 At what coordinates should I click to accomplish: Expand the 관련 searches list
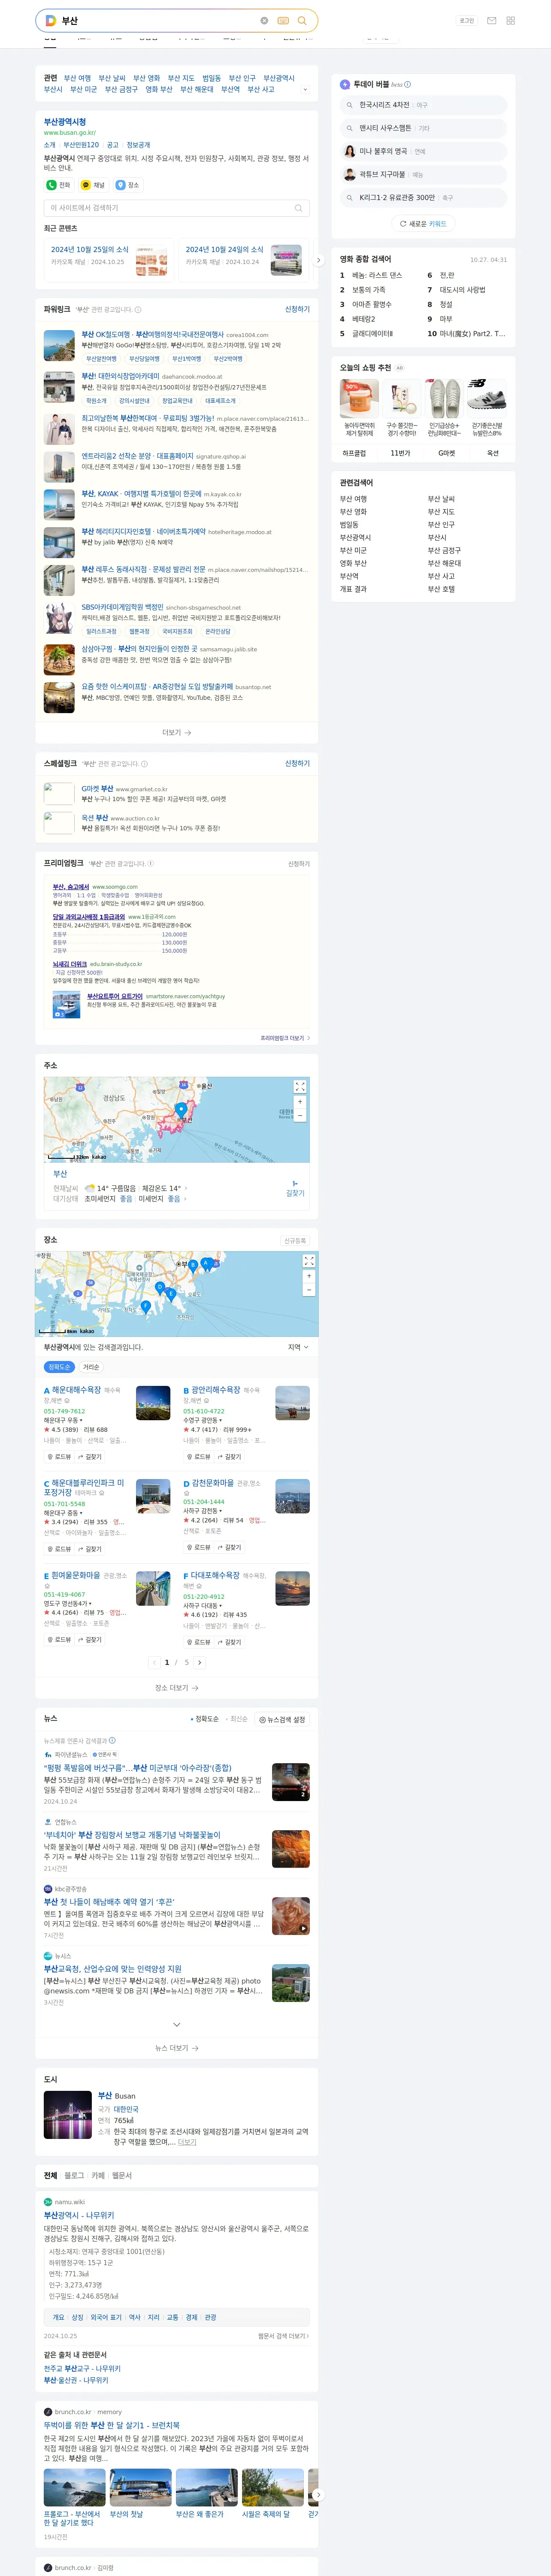click(305, 90)
